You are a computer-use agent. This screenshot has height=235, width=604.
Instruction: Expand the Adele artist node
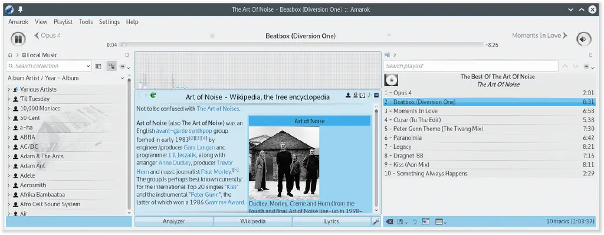(x=9, y=175)
